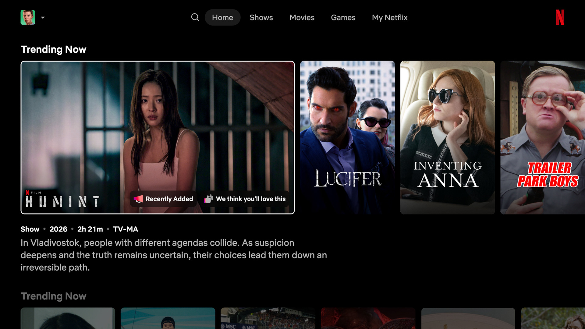Select the racing thumbnail with MSC banners

tap(268, 318)
